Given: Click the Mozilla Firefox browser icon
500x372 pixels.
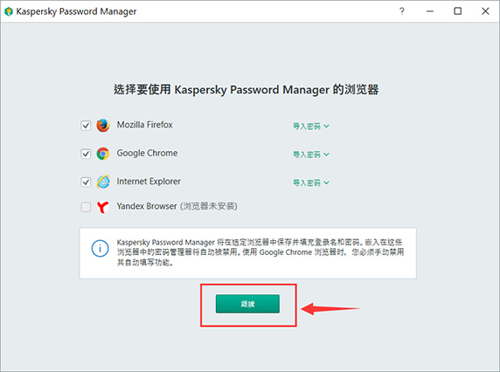Looking at the screenshot, I should point(103,125).
